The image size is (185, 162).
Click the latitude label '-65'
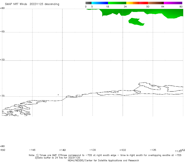[2, 32]
